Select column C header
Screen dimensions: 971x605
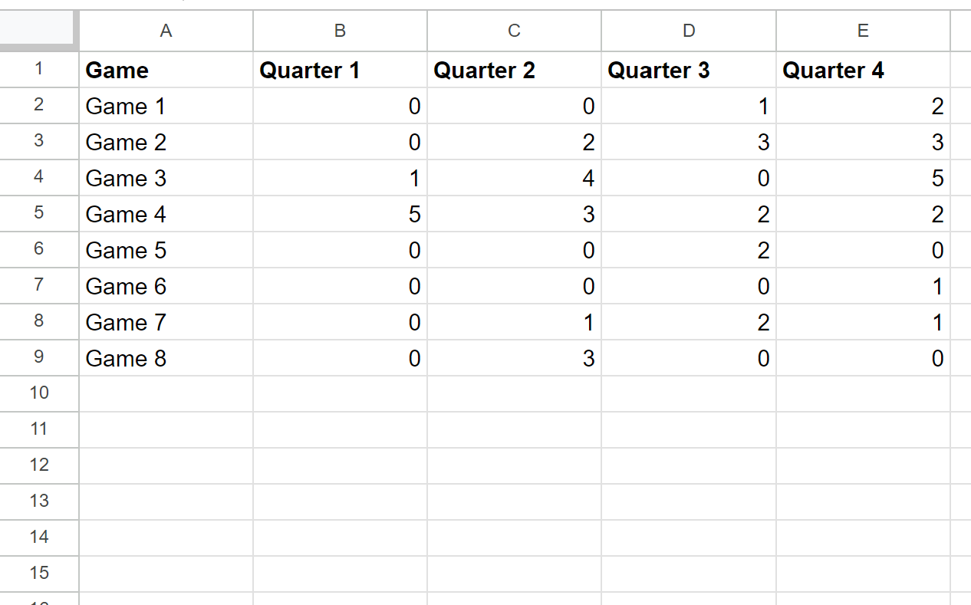(514, 31)
